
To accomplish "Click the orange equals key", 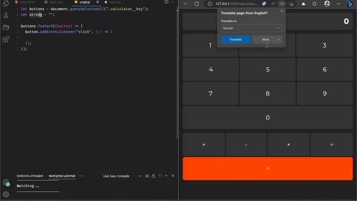I will coord(268,169).
